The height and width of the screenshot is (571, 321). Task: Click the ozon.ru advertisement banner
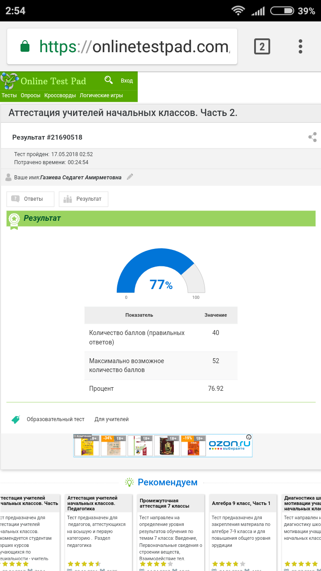click(163, 446)
